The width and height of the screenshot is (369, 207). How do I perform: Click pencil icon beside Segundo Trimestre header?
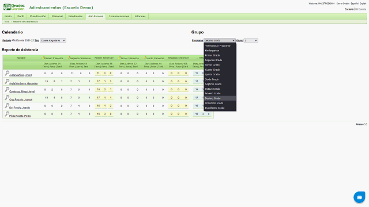point(68,57)
